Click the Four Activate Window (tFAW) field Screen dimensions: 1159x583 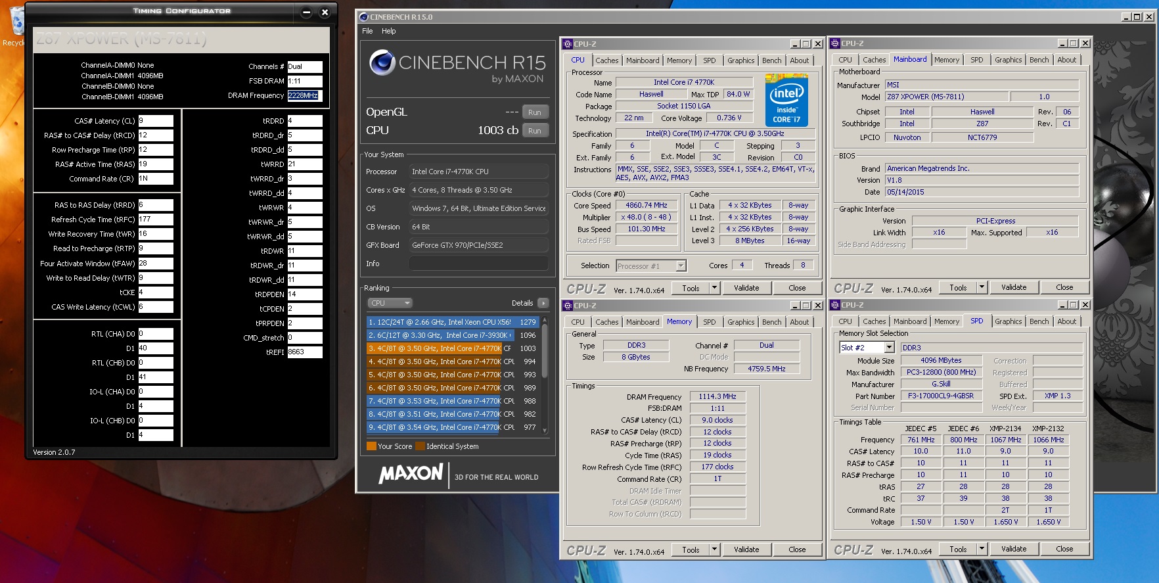[156, 264]
